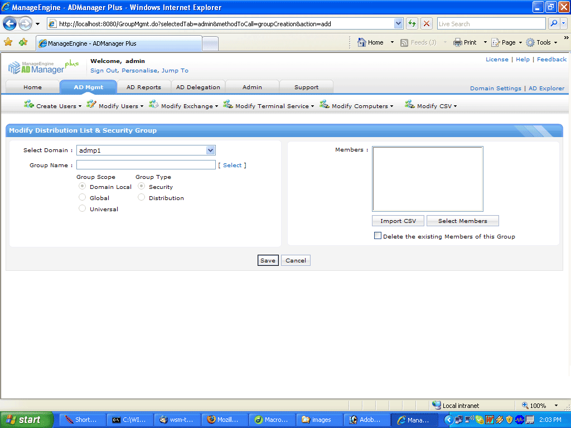Click the Live Search input box
The height and width of the screenshot is (428, 571).
coord(491,23)
